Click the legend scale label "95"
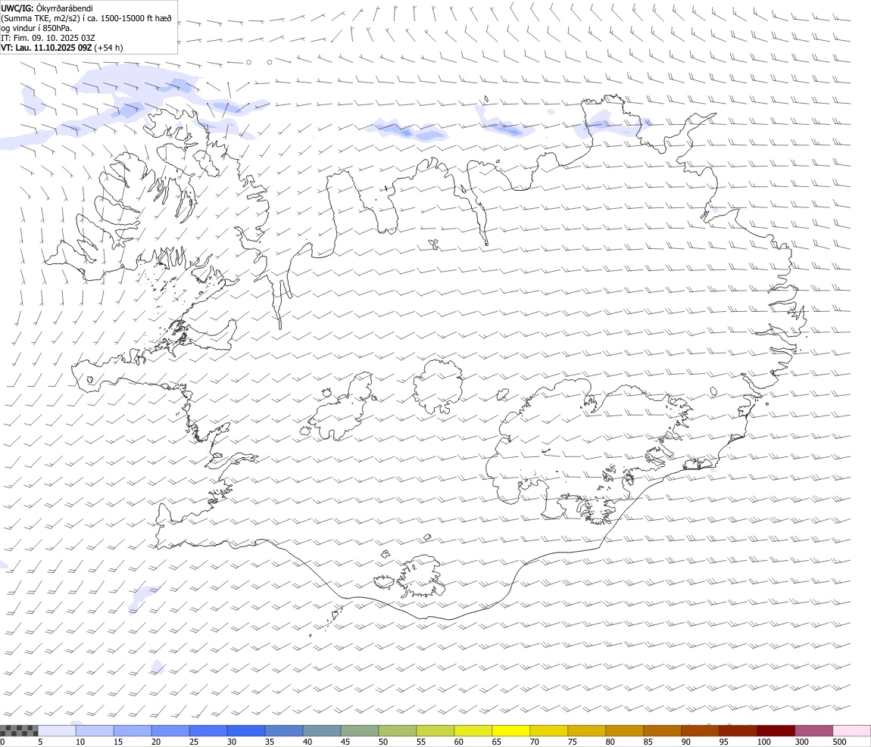871x747 pixels. 723,742
